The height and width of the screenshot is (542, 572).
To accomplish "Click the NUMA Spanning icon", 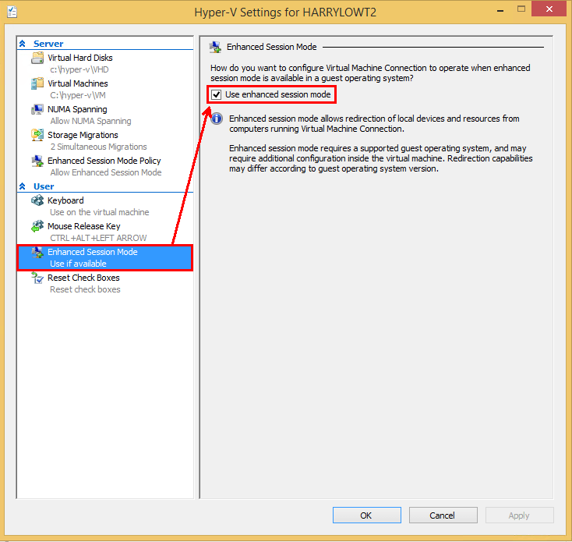I will 37,109.
